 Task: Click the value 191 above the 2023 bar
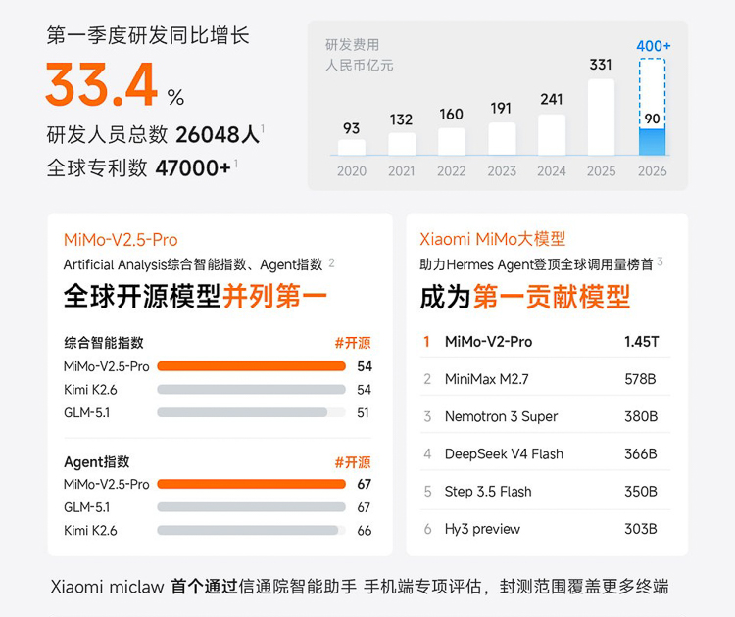point(501,109)
